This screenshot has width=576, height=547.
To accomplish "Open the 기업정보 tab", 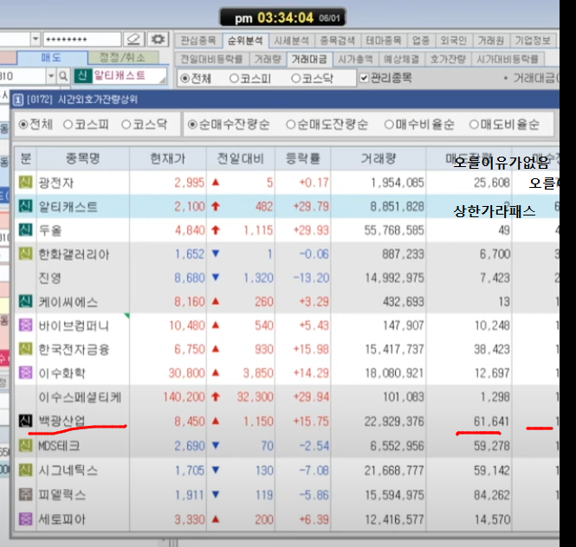I will click(533, 41).
